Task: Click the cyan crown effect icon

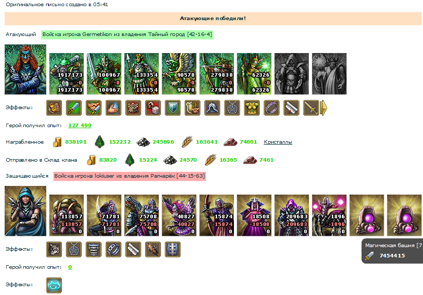Action: click(54, 285)
